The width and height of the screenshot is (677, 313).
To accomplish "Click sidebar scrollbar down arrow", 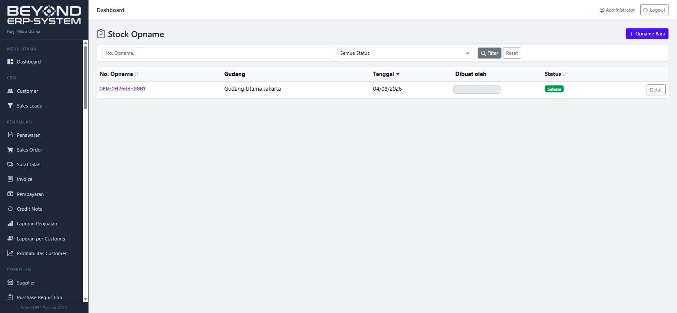I will tap(85, 299).
